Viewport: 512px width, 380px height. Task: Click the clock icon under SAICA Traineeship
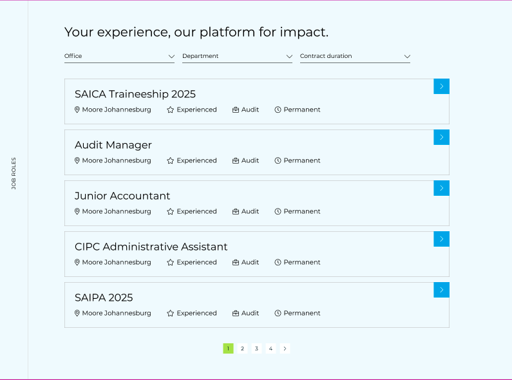[x=278, y=109]
